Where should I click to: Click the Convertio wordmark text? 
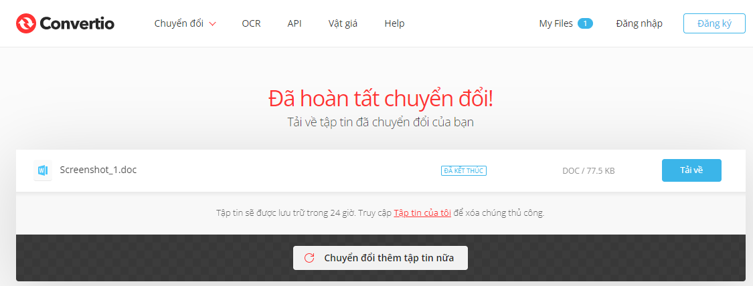pyautogui.click(x=78, y=23)
